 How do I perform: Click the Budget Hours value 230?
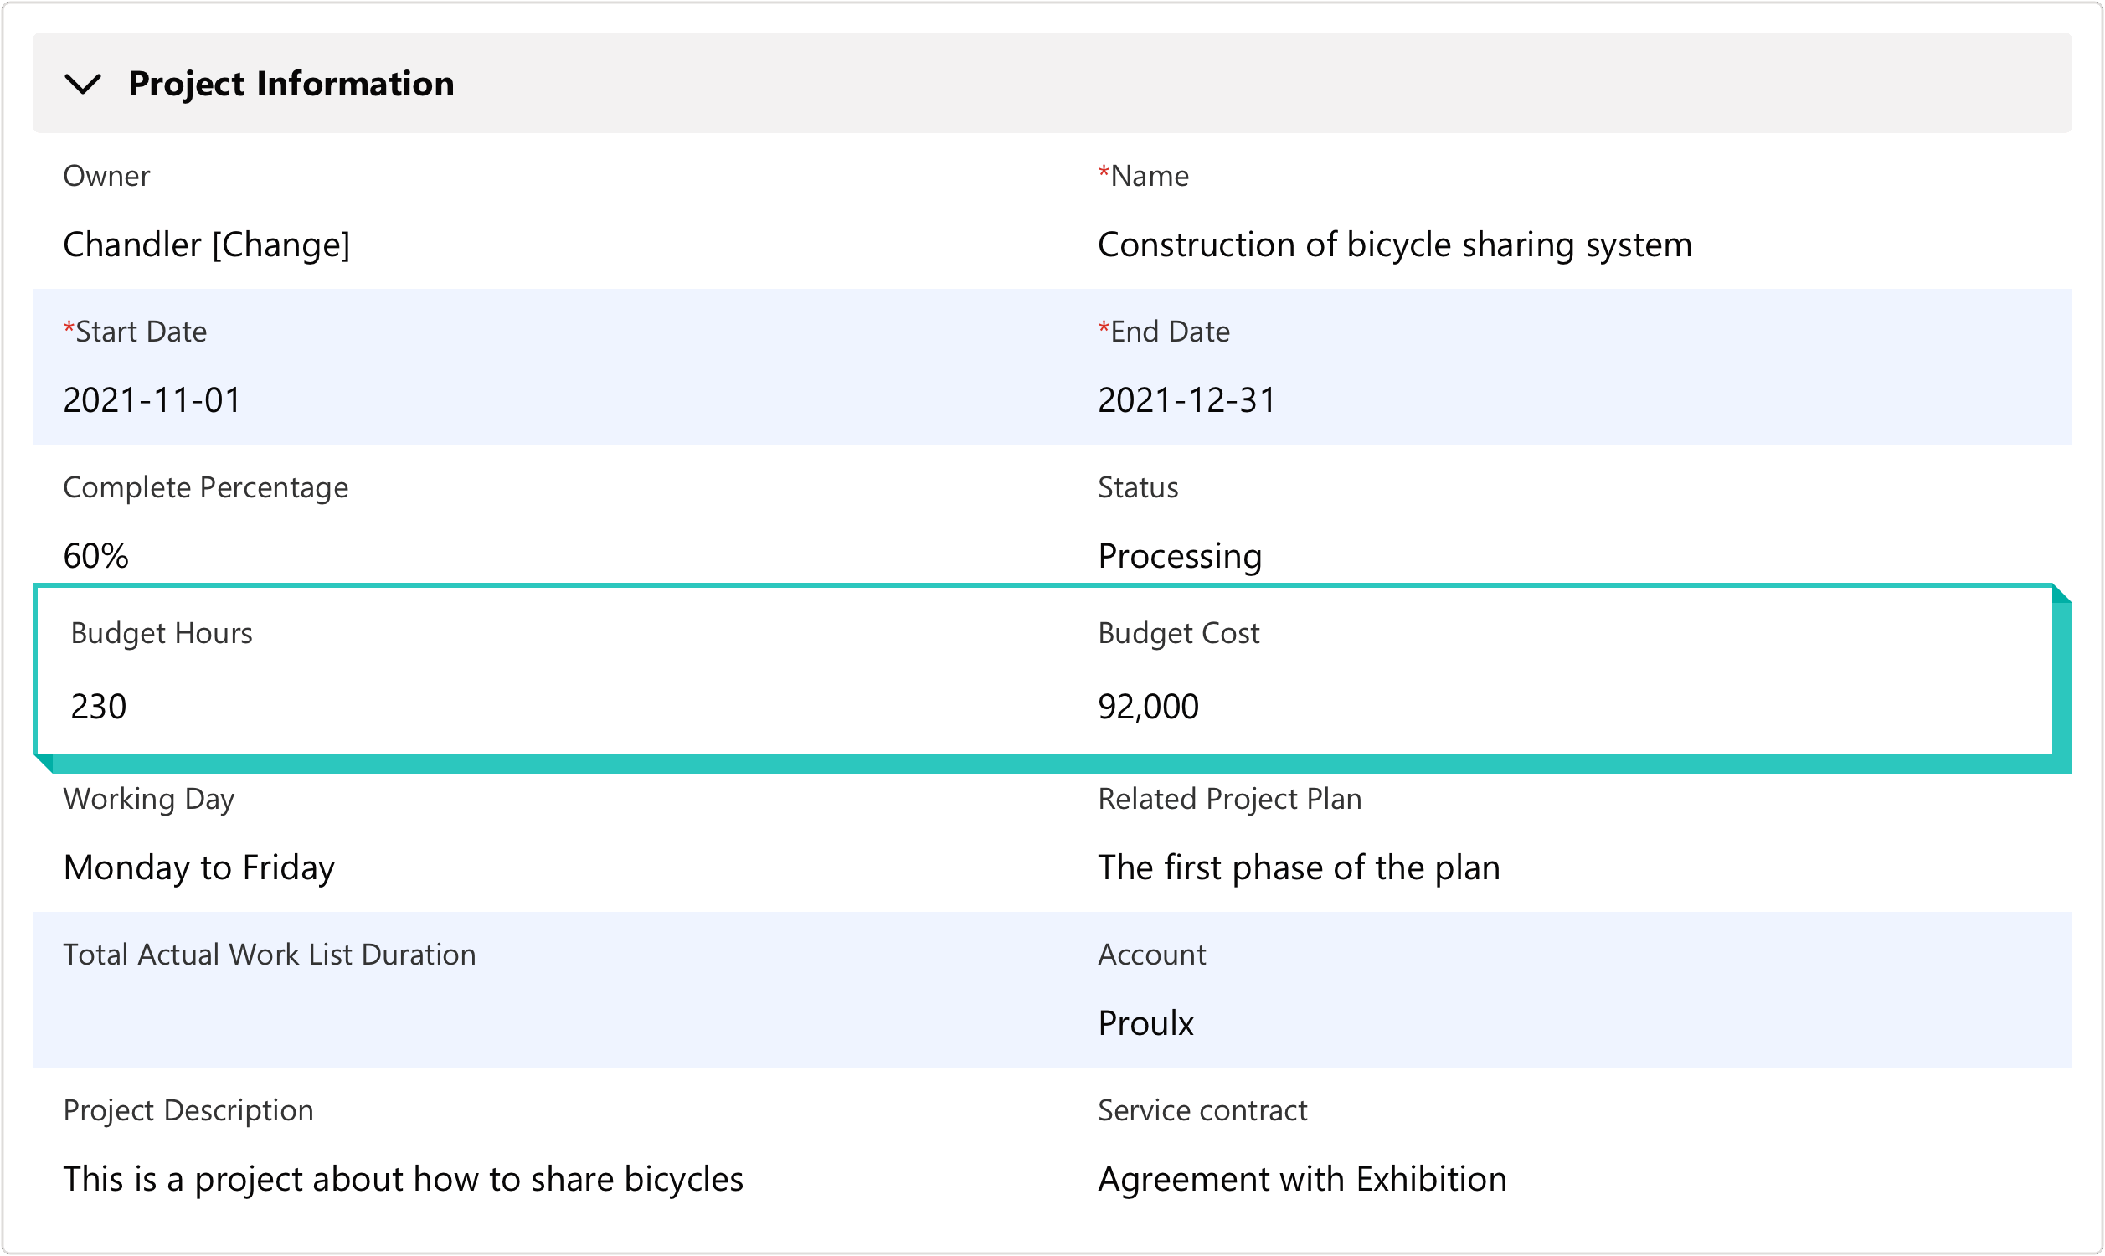tap(98, 707)
